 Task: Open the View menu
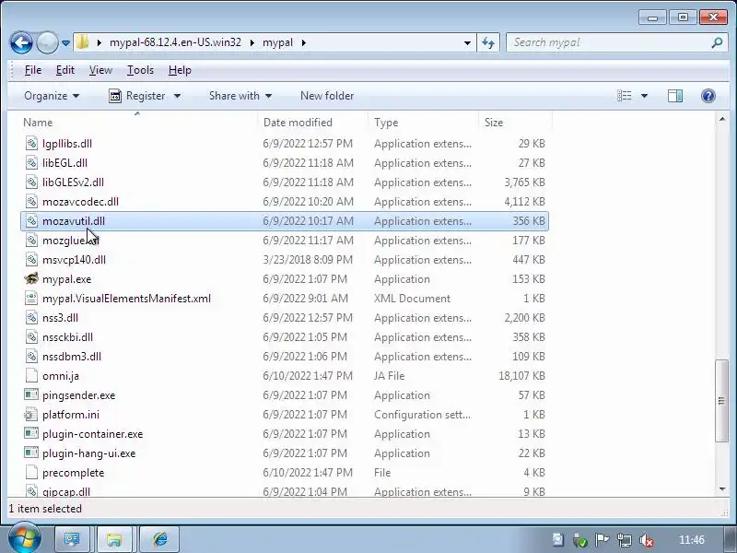(x=100, y=70)
